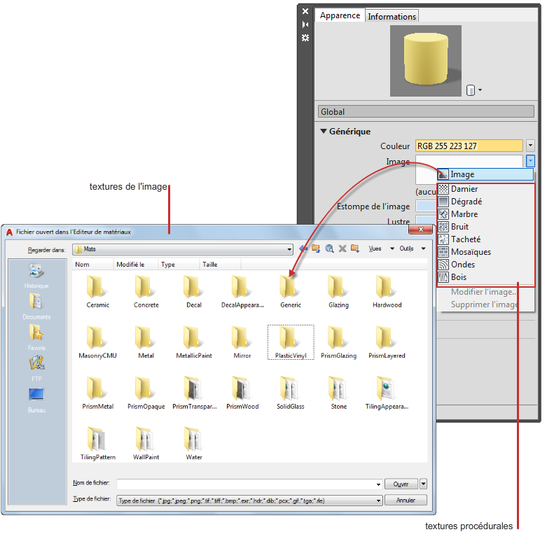547x539 pixels.
Task: Choose the Dégradé texture
Action: pos(485,202)
